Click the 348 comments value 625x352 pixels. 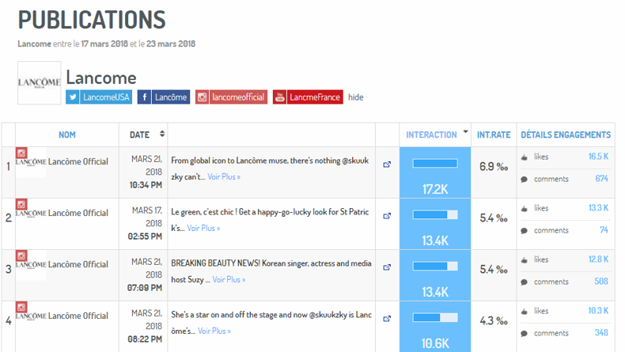coord(601,333)
